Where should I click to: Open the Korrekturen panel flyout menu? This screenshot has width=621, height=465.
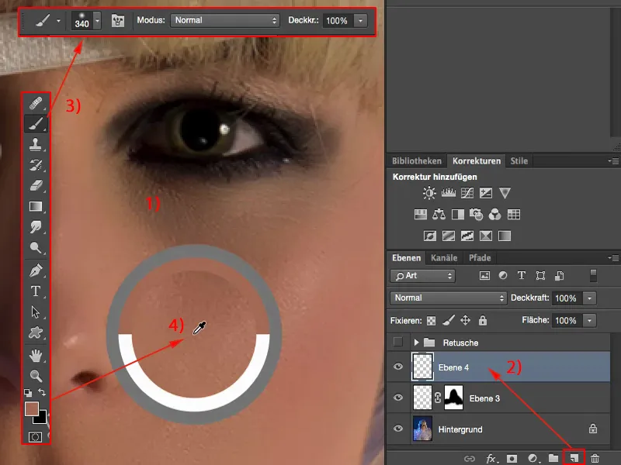(613, 161)
